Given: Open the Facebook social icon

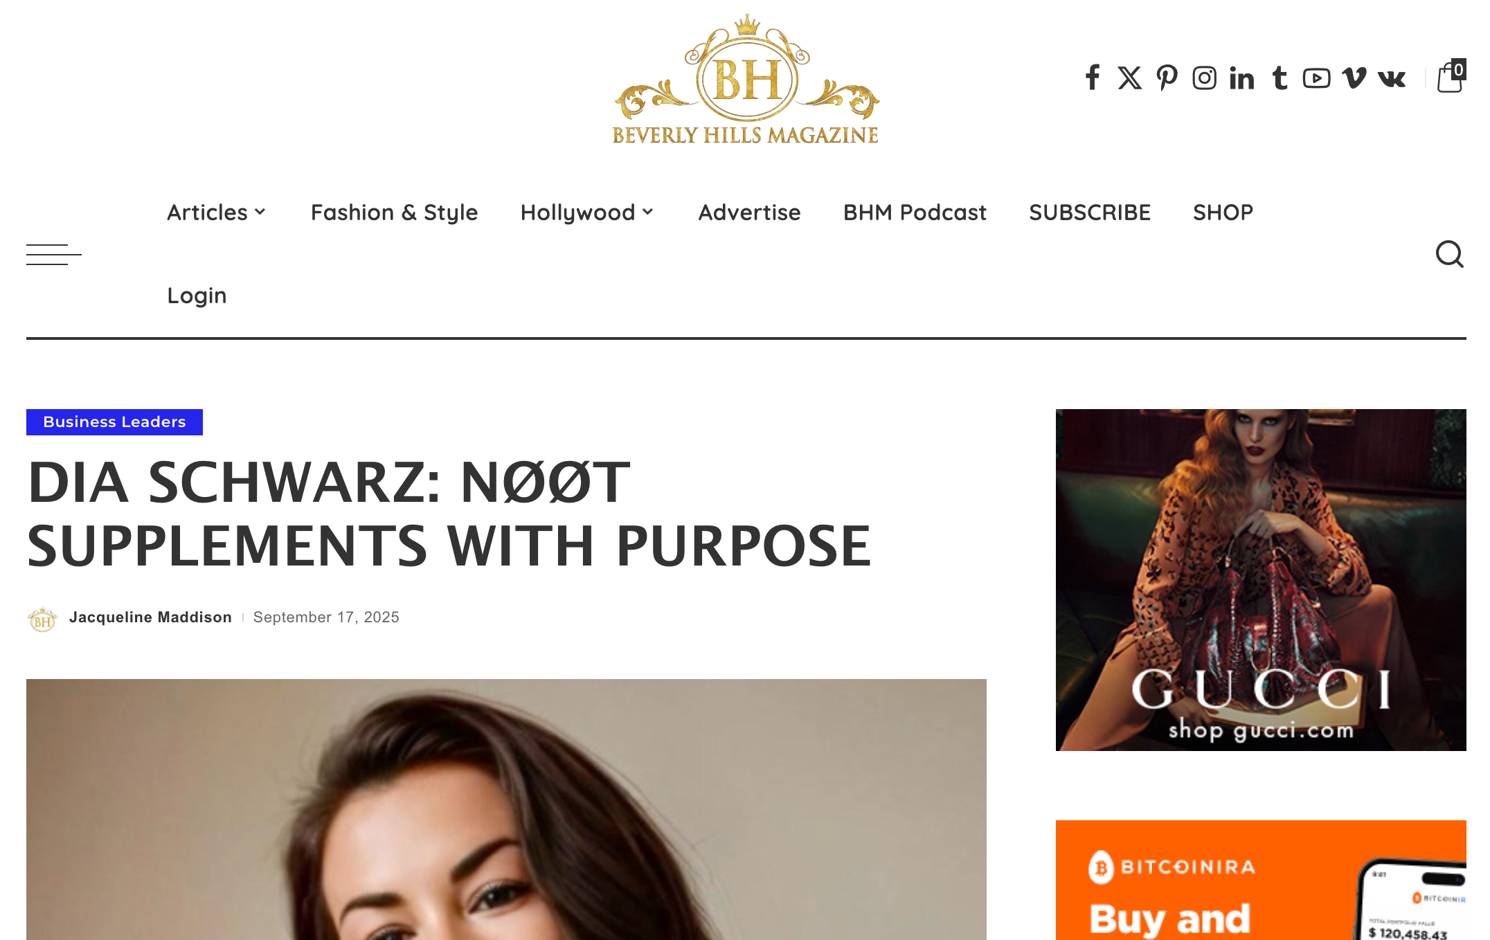Looking at the screenshot, I should point(1093,78).
